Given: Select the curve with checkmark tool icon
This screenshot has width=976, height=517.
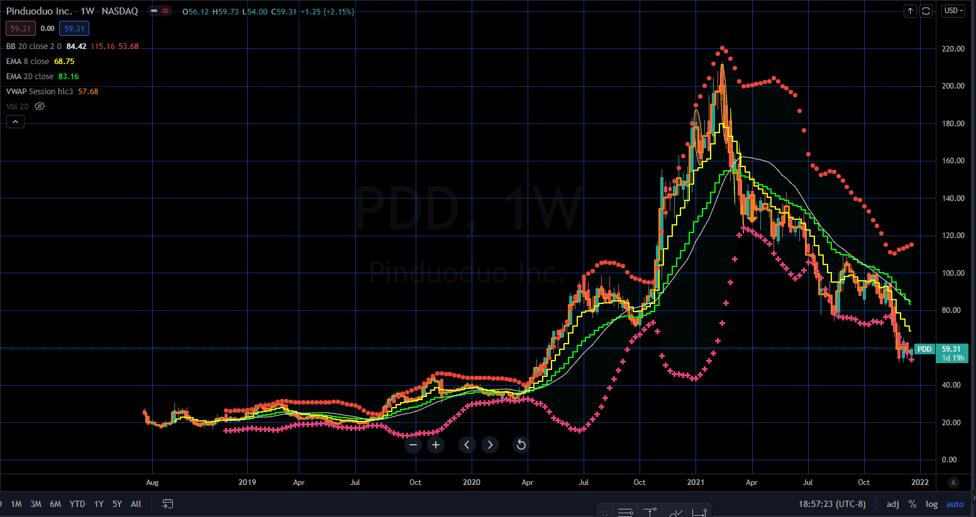Looking at the screenshot, I should click(x=675, y=512).
